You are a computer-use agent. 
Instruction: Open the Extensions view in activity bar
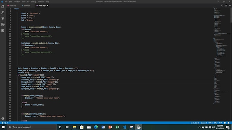click(x=3, y=31)
